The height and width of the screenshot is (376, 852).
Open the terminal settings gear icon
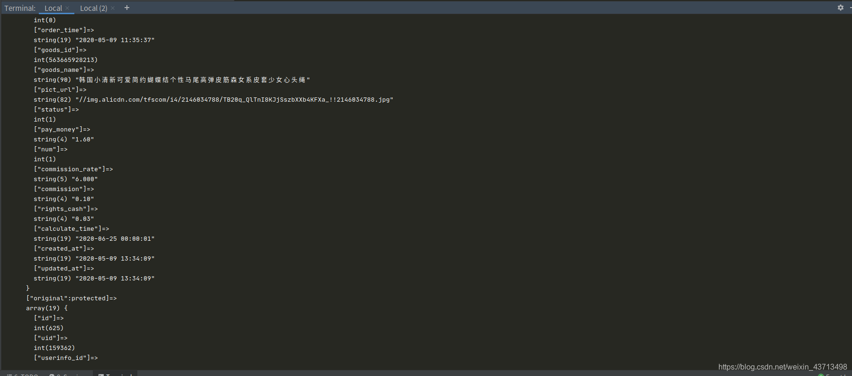[x=841, y=8]
